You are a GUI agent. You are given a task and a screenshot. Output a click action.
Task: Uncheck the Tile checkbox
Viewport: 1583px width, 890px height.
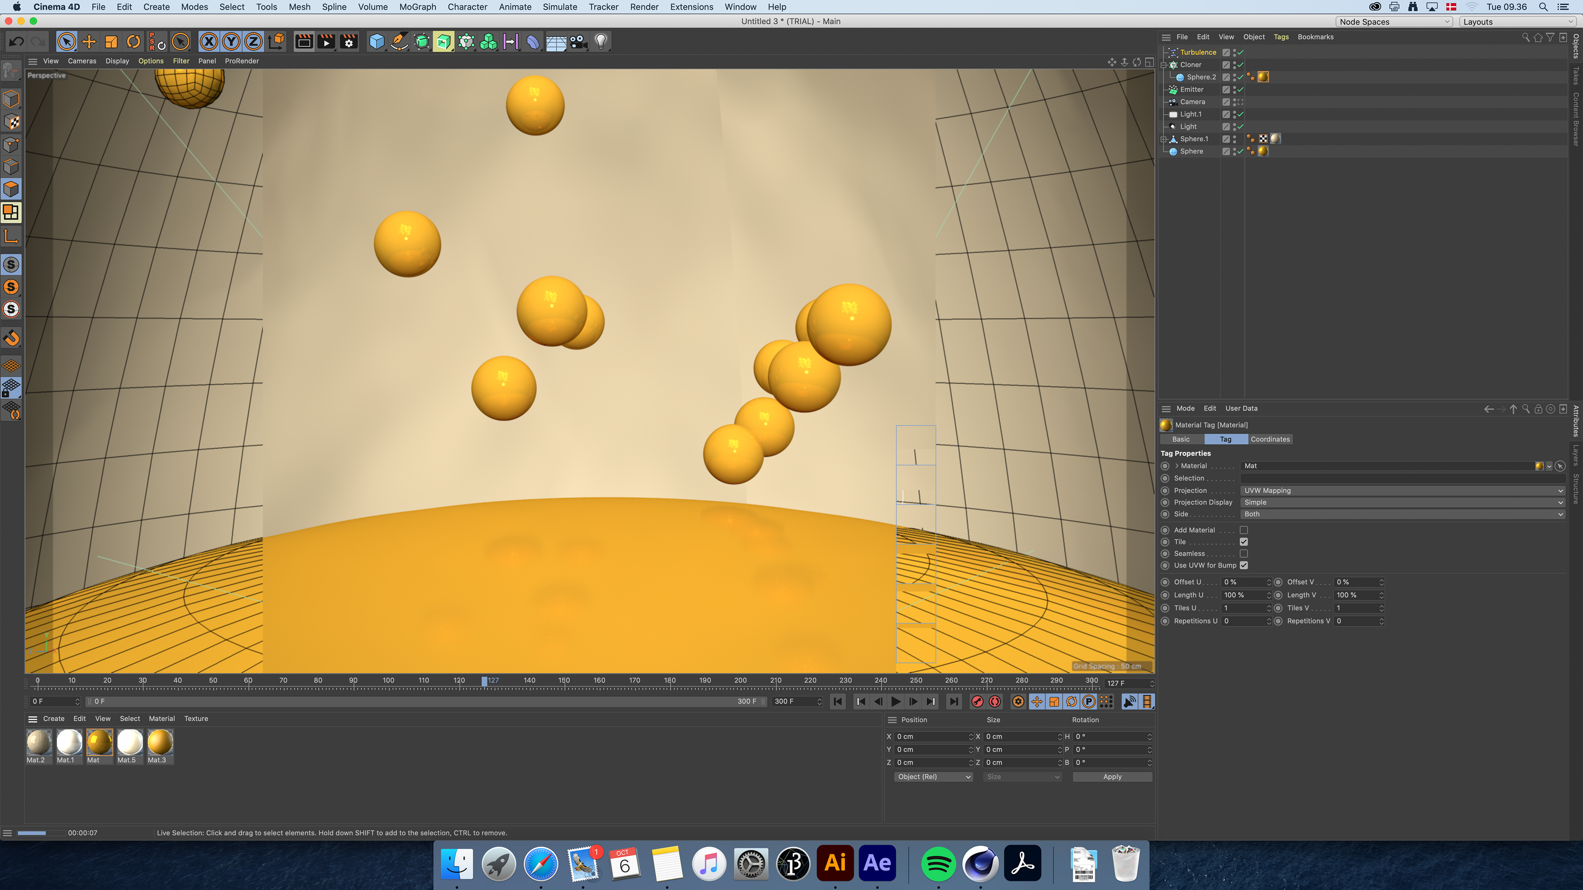pyautogui.click(x=1244, y=542)
